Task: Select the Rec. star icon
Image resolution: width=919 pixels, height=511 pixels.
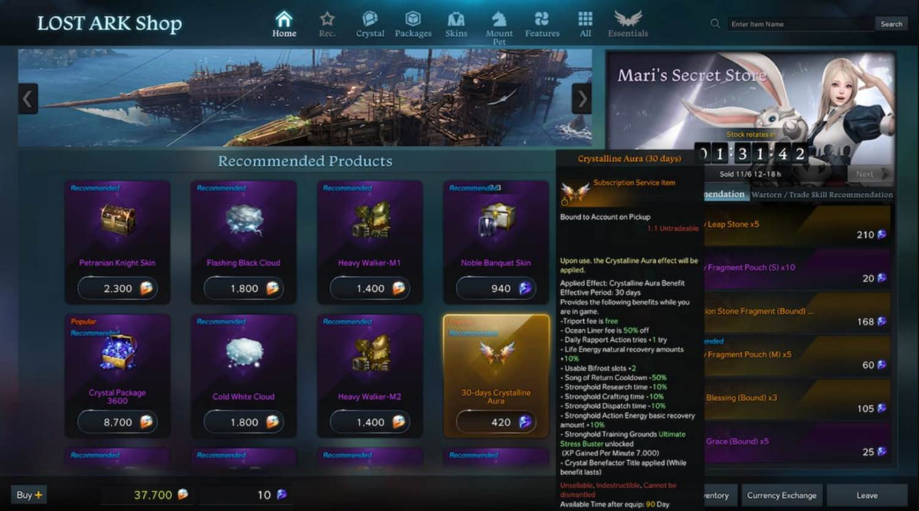Action: (x=327, y=19)
